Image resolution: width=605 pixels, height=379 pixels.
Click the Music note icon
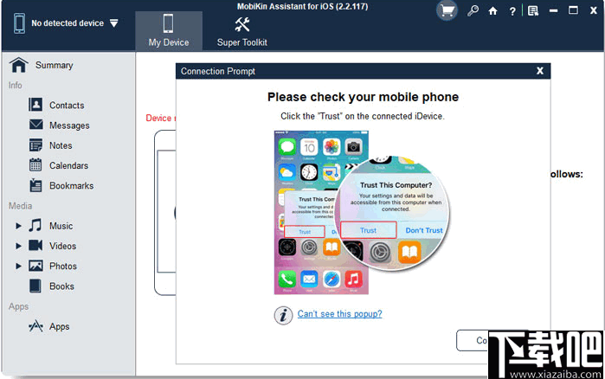(x=35, y=225)
